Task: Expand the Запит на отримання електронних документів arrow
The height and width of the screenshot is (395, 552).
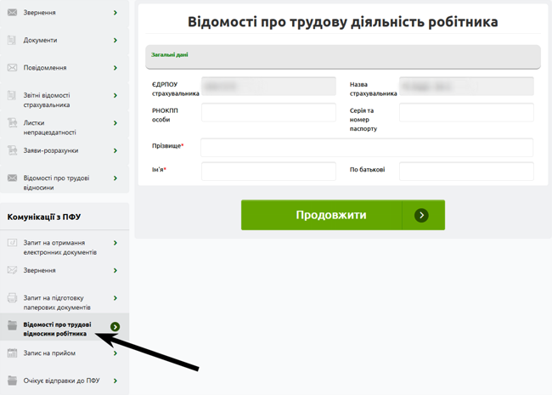Action: pos(115,243)
